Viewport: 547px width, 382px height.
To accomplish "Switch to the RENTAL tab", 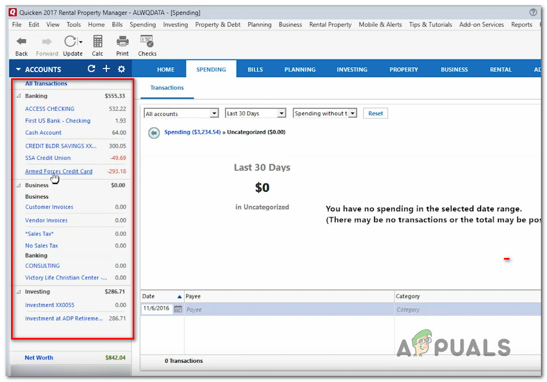I will point(501,69).
